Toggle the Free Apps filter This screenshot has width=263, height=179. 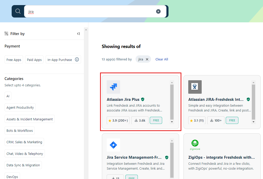tap(14, 60)
